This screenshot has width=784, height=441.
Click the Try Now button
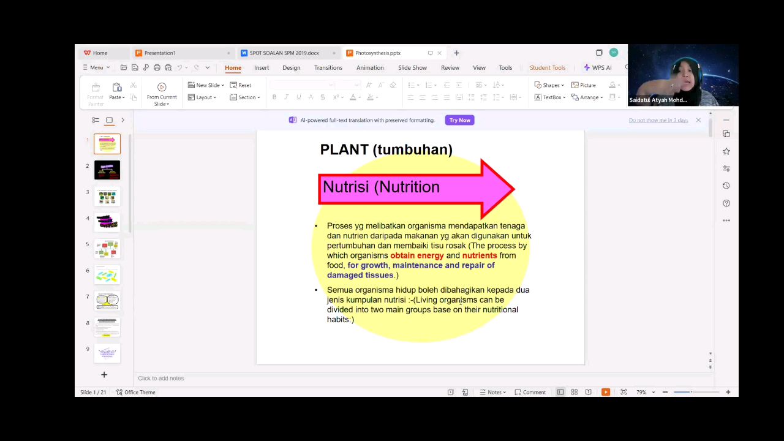pyautogui.click(x=459, y=120)
